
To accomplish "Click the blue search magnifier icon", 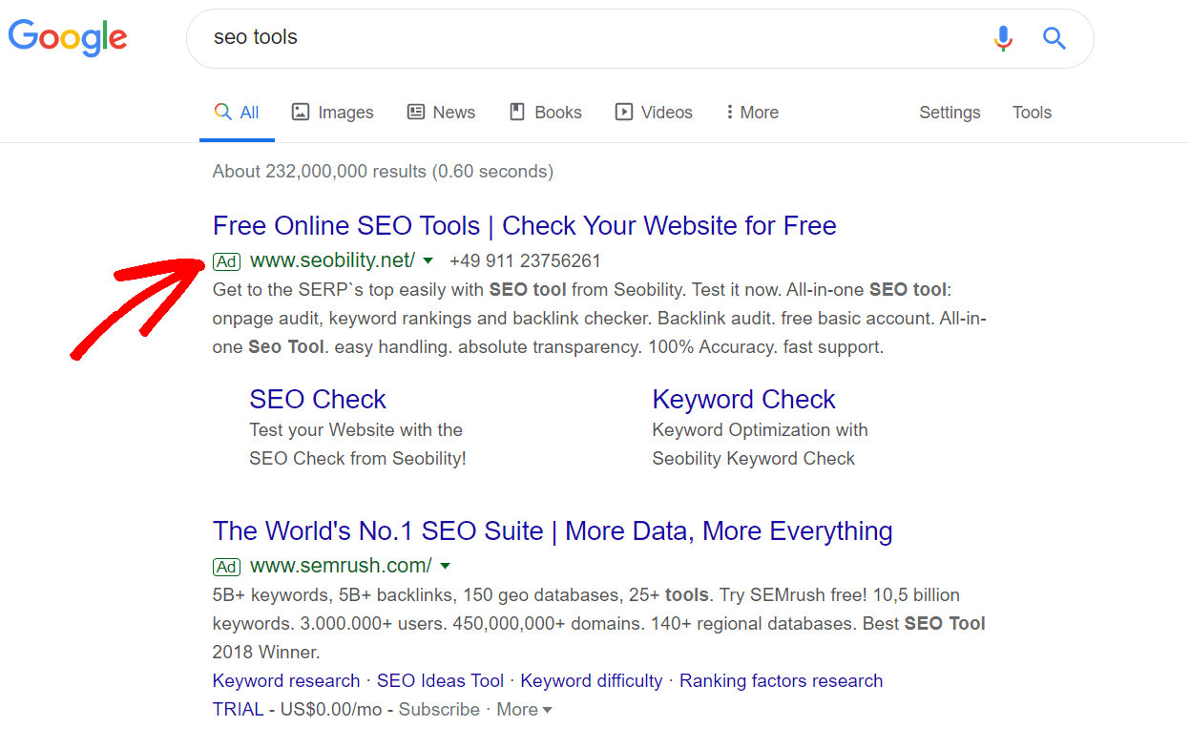I will coord(1054,38).
